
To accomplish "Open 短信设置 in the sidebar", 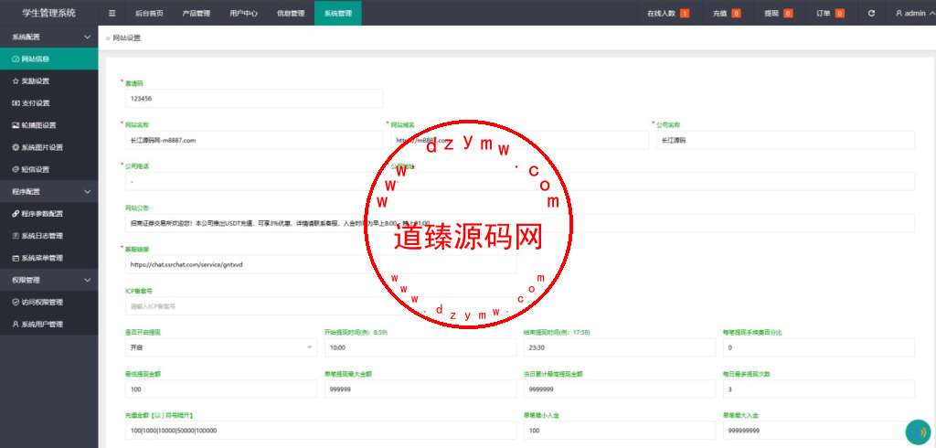I will 49,170.
